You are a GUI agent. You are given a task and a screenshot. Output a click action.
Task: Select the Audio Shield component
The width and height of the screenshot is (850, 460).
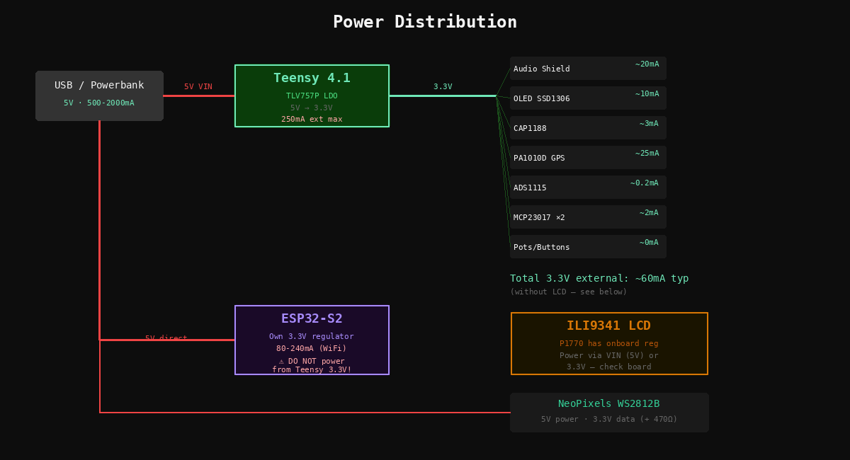(x=588, y=69)
